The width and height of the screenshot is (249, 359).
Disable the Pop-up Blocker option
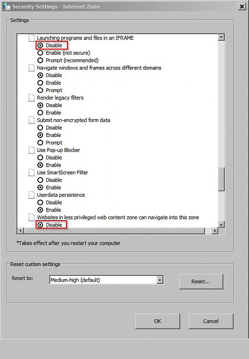[40, 157]
